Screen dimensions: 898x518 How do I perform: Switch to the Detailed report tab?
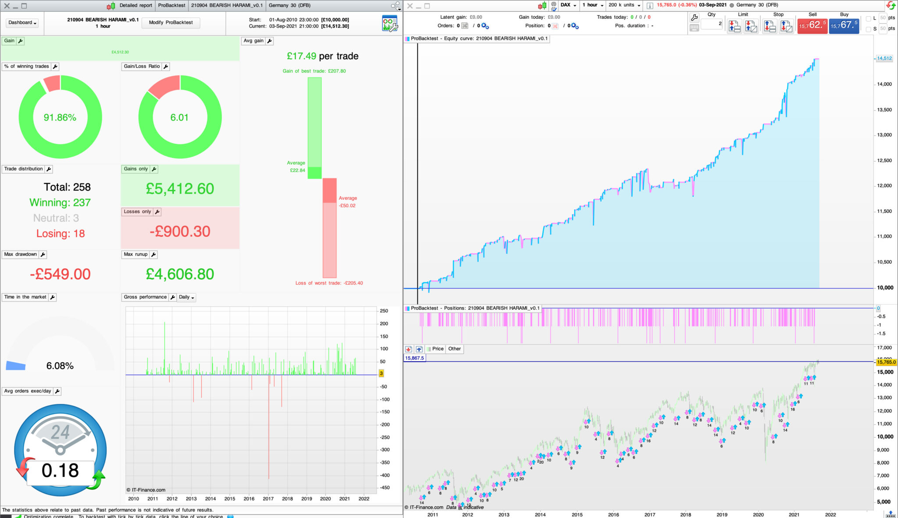[x=135, y=5]
